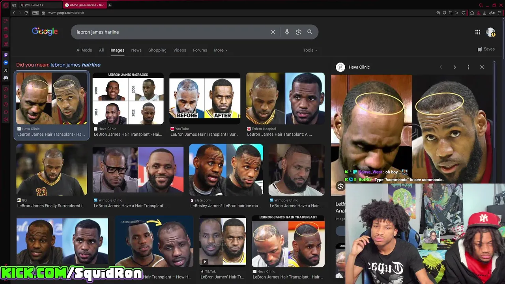
Task: Open zoom magnifier icon in address bar
Action: pyautogui.click(x=438, y=13)
